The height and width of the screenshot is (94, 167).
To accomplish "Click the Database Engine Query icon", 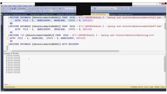I will [x=27, y=9].
